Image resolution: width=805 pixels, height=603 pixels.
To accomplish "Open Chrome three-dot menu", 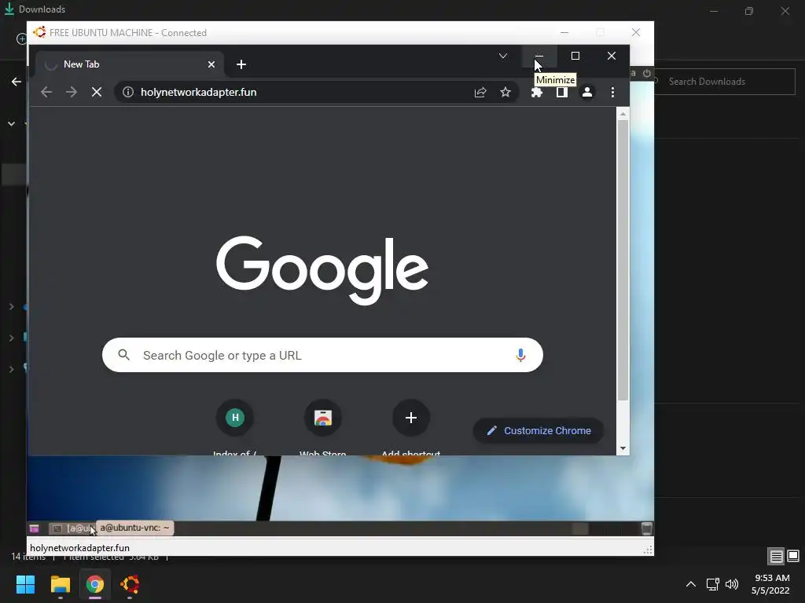I will [612, 93].
